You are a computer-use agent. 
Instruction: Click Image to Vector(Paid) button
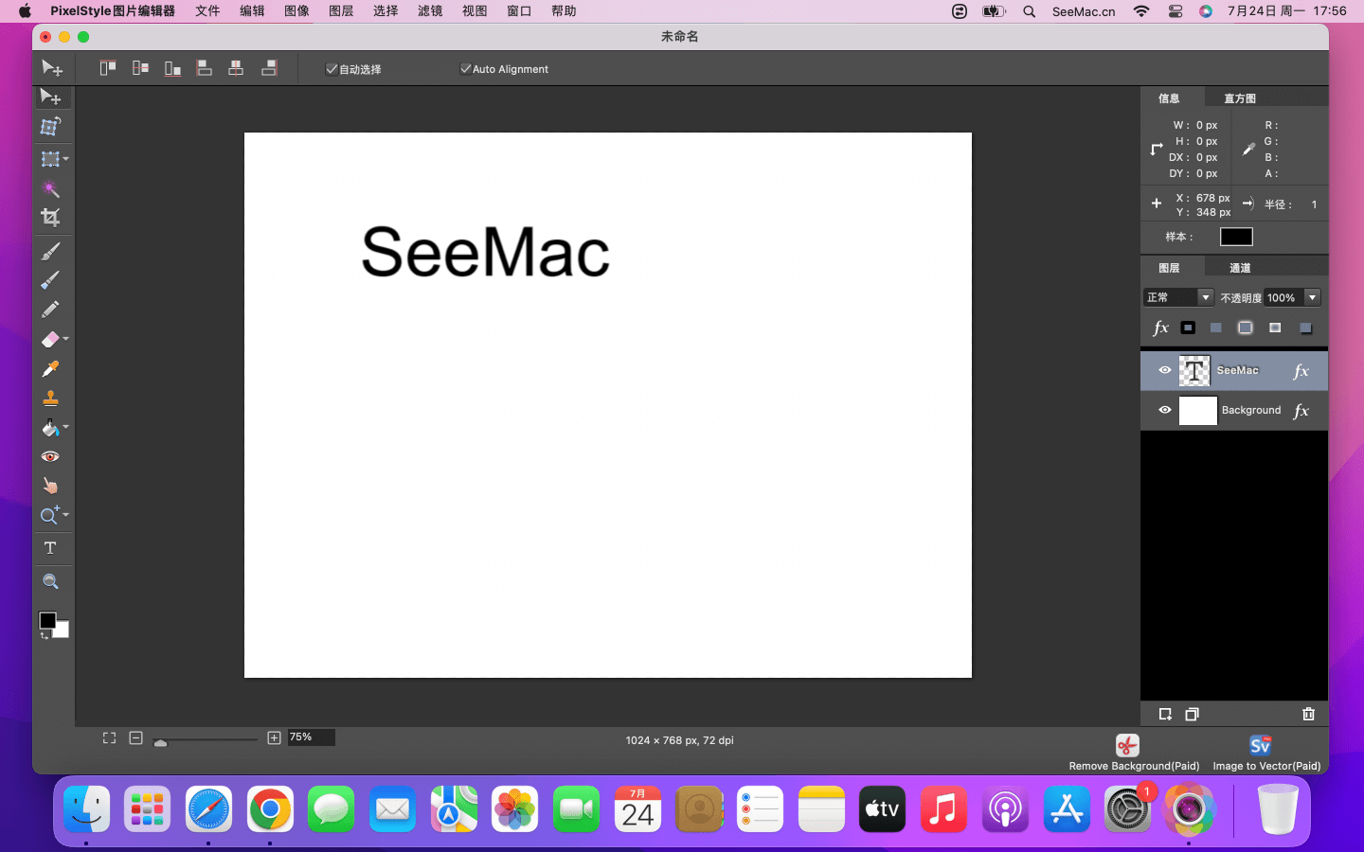(1266, 754)
